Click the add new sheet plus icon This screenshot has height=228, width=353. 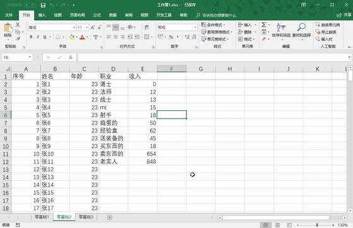click(x=110, y=217)
